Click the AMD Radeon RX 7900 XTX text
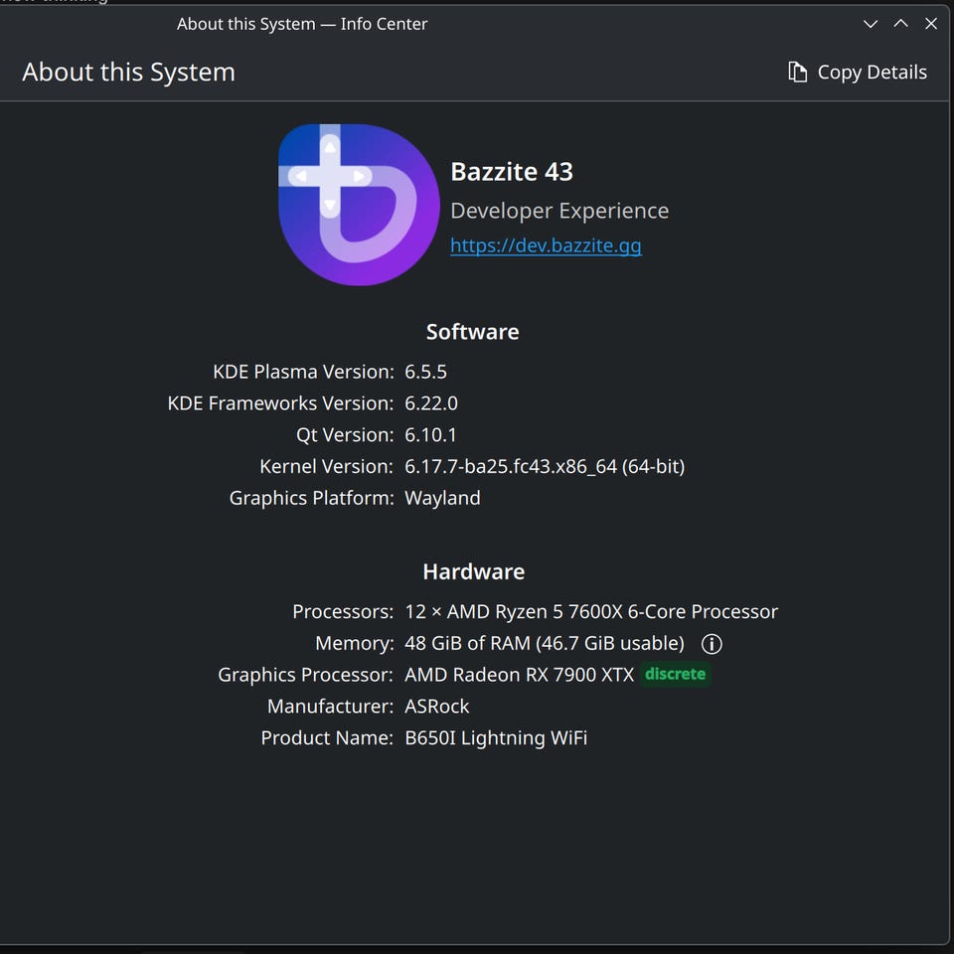The image size is (954, 954). click(519, 675)
